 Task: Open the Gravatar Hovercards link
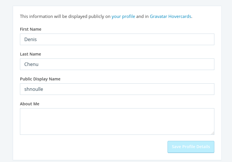170,16
